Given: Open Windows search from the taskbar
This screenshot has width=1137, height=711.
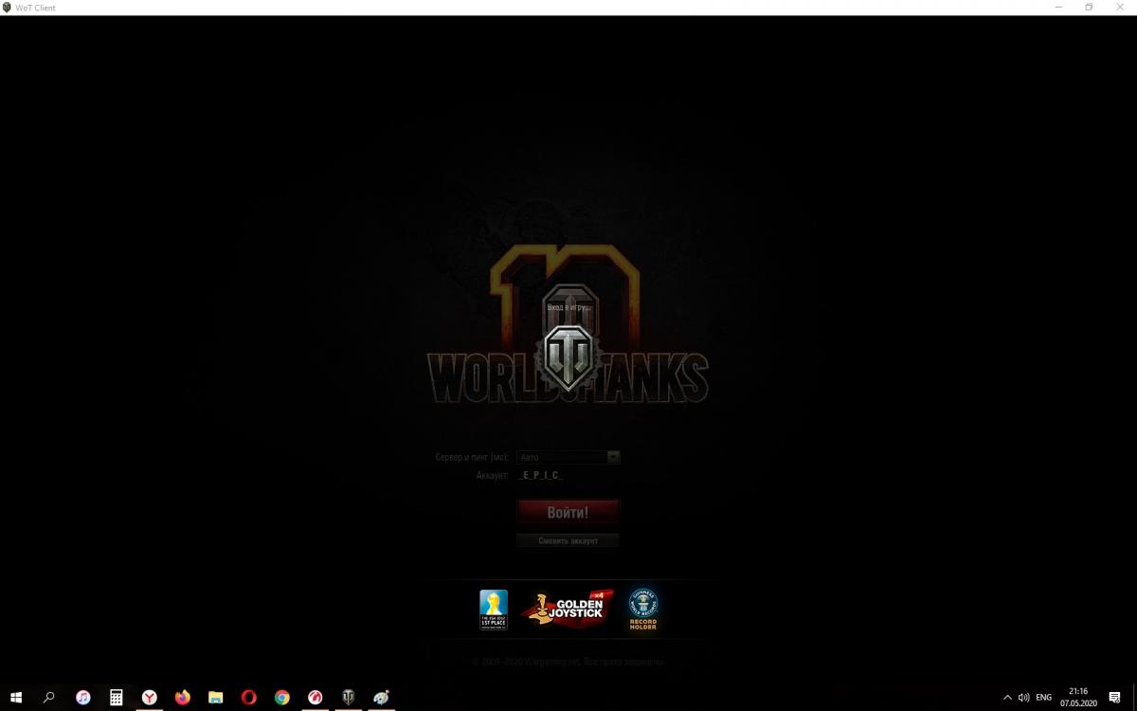Looking at the screenshot, I should (49, 698).
